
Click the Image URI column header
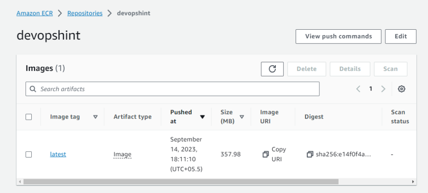[269, 117]
